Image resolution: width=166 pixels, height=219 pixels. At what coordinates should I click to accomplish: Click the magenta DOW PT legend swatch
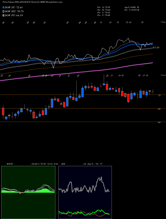(3, 15)
